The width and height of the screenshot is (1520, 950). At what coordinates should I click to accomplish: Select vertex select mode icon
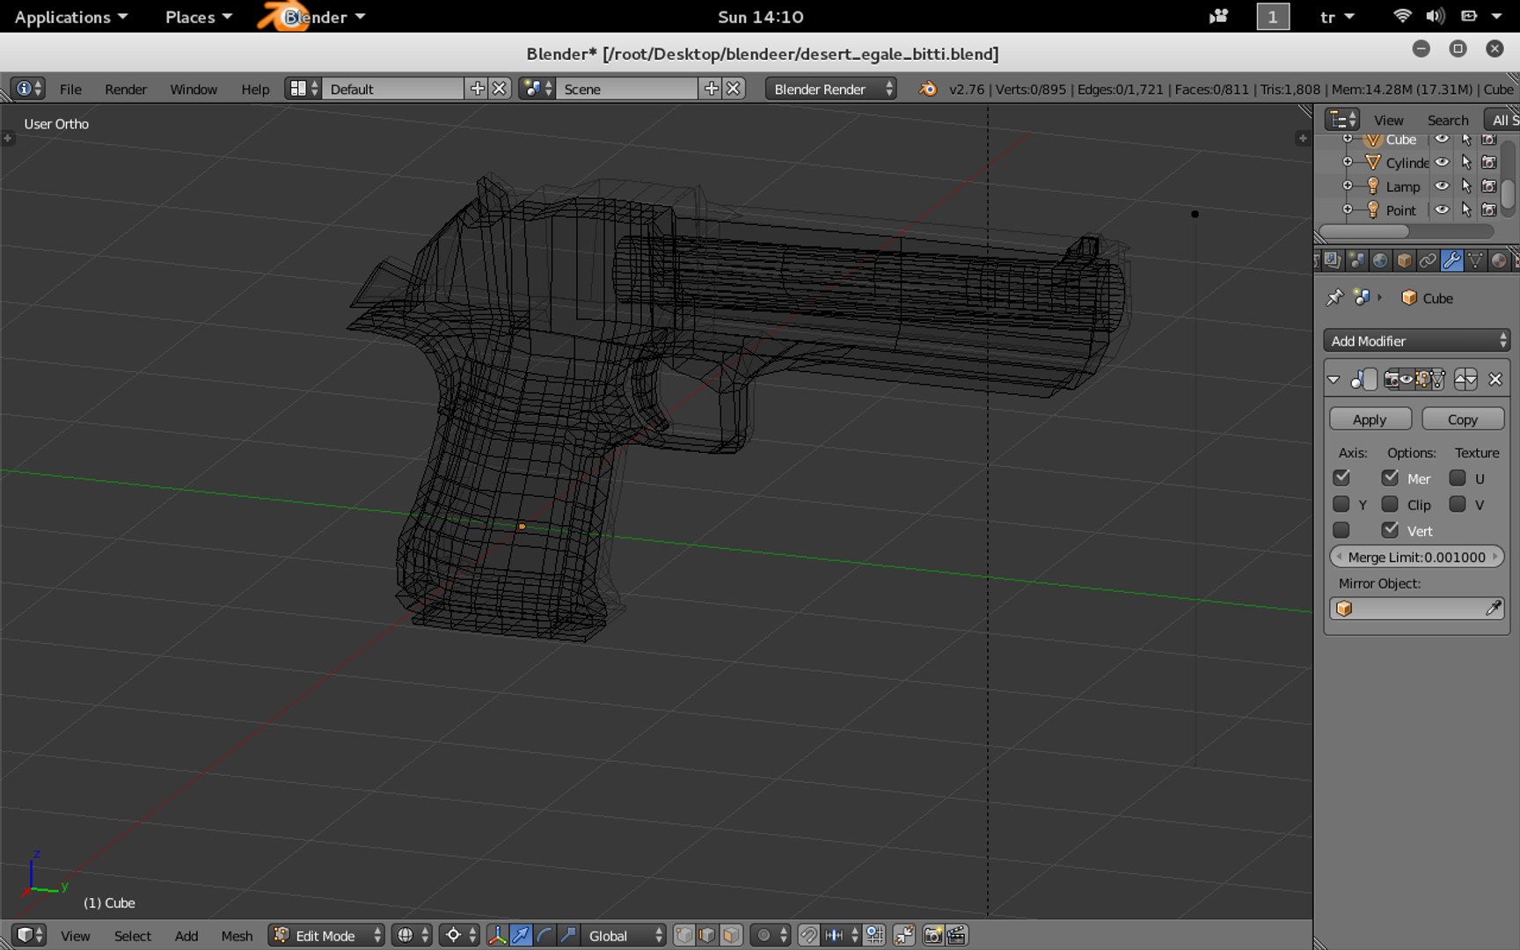click(683, 935)
